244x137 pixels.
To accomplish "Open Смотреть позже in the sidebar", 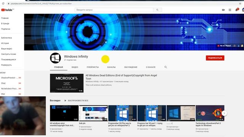I will tap(8, 54).
